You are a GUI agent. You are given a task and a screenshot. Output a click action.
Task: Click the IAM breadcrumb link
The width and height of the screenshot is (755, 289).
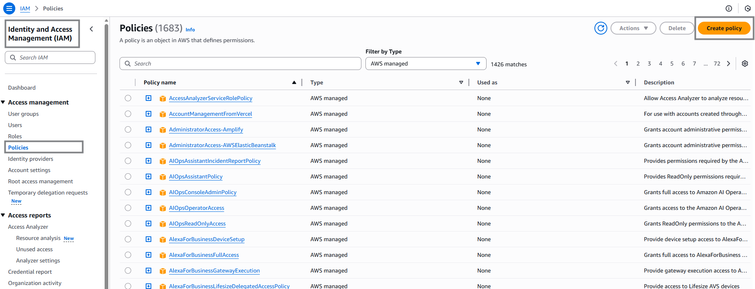point(25,8)
